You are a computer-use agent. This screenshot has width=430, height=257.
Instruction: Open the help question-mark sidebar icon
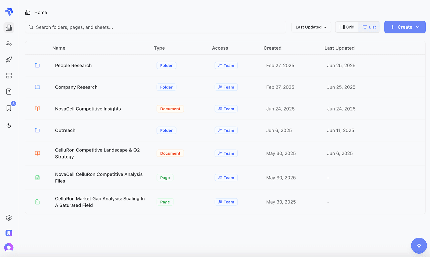9,92
